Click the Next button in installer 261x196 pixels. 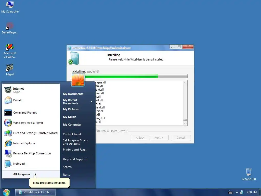pos(159,138)
